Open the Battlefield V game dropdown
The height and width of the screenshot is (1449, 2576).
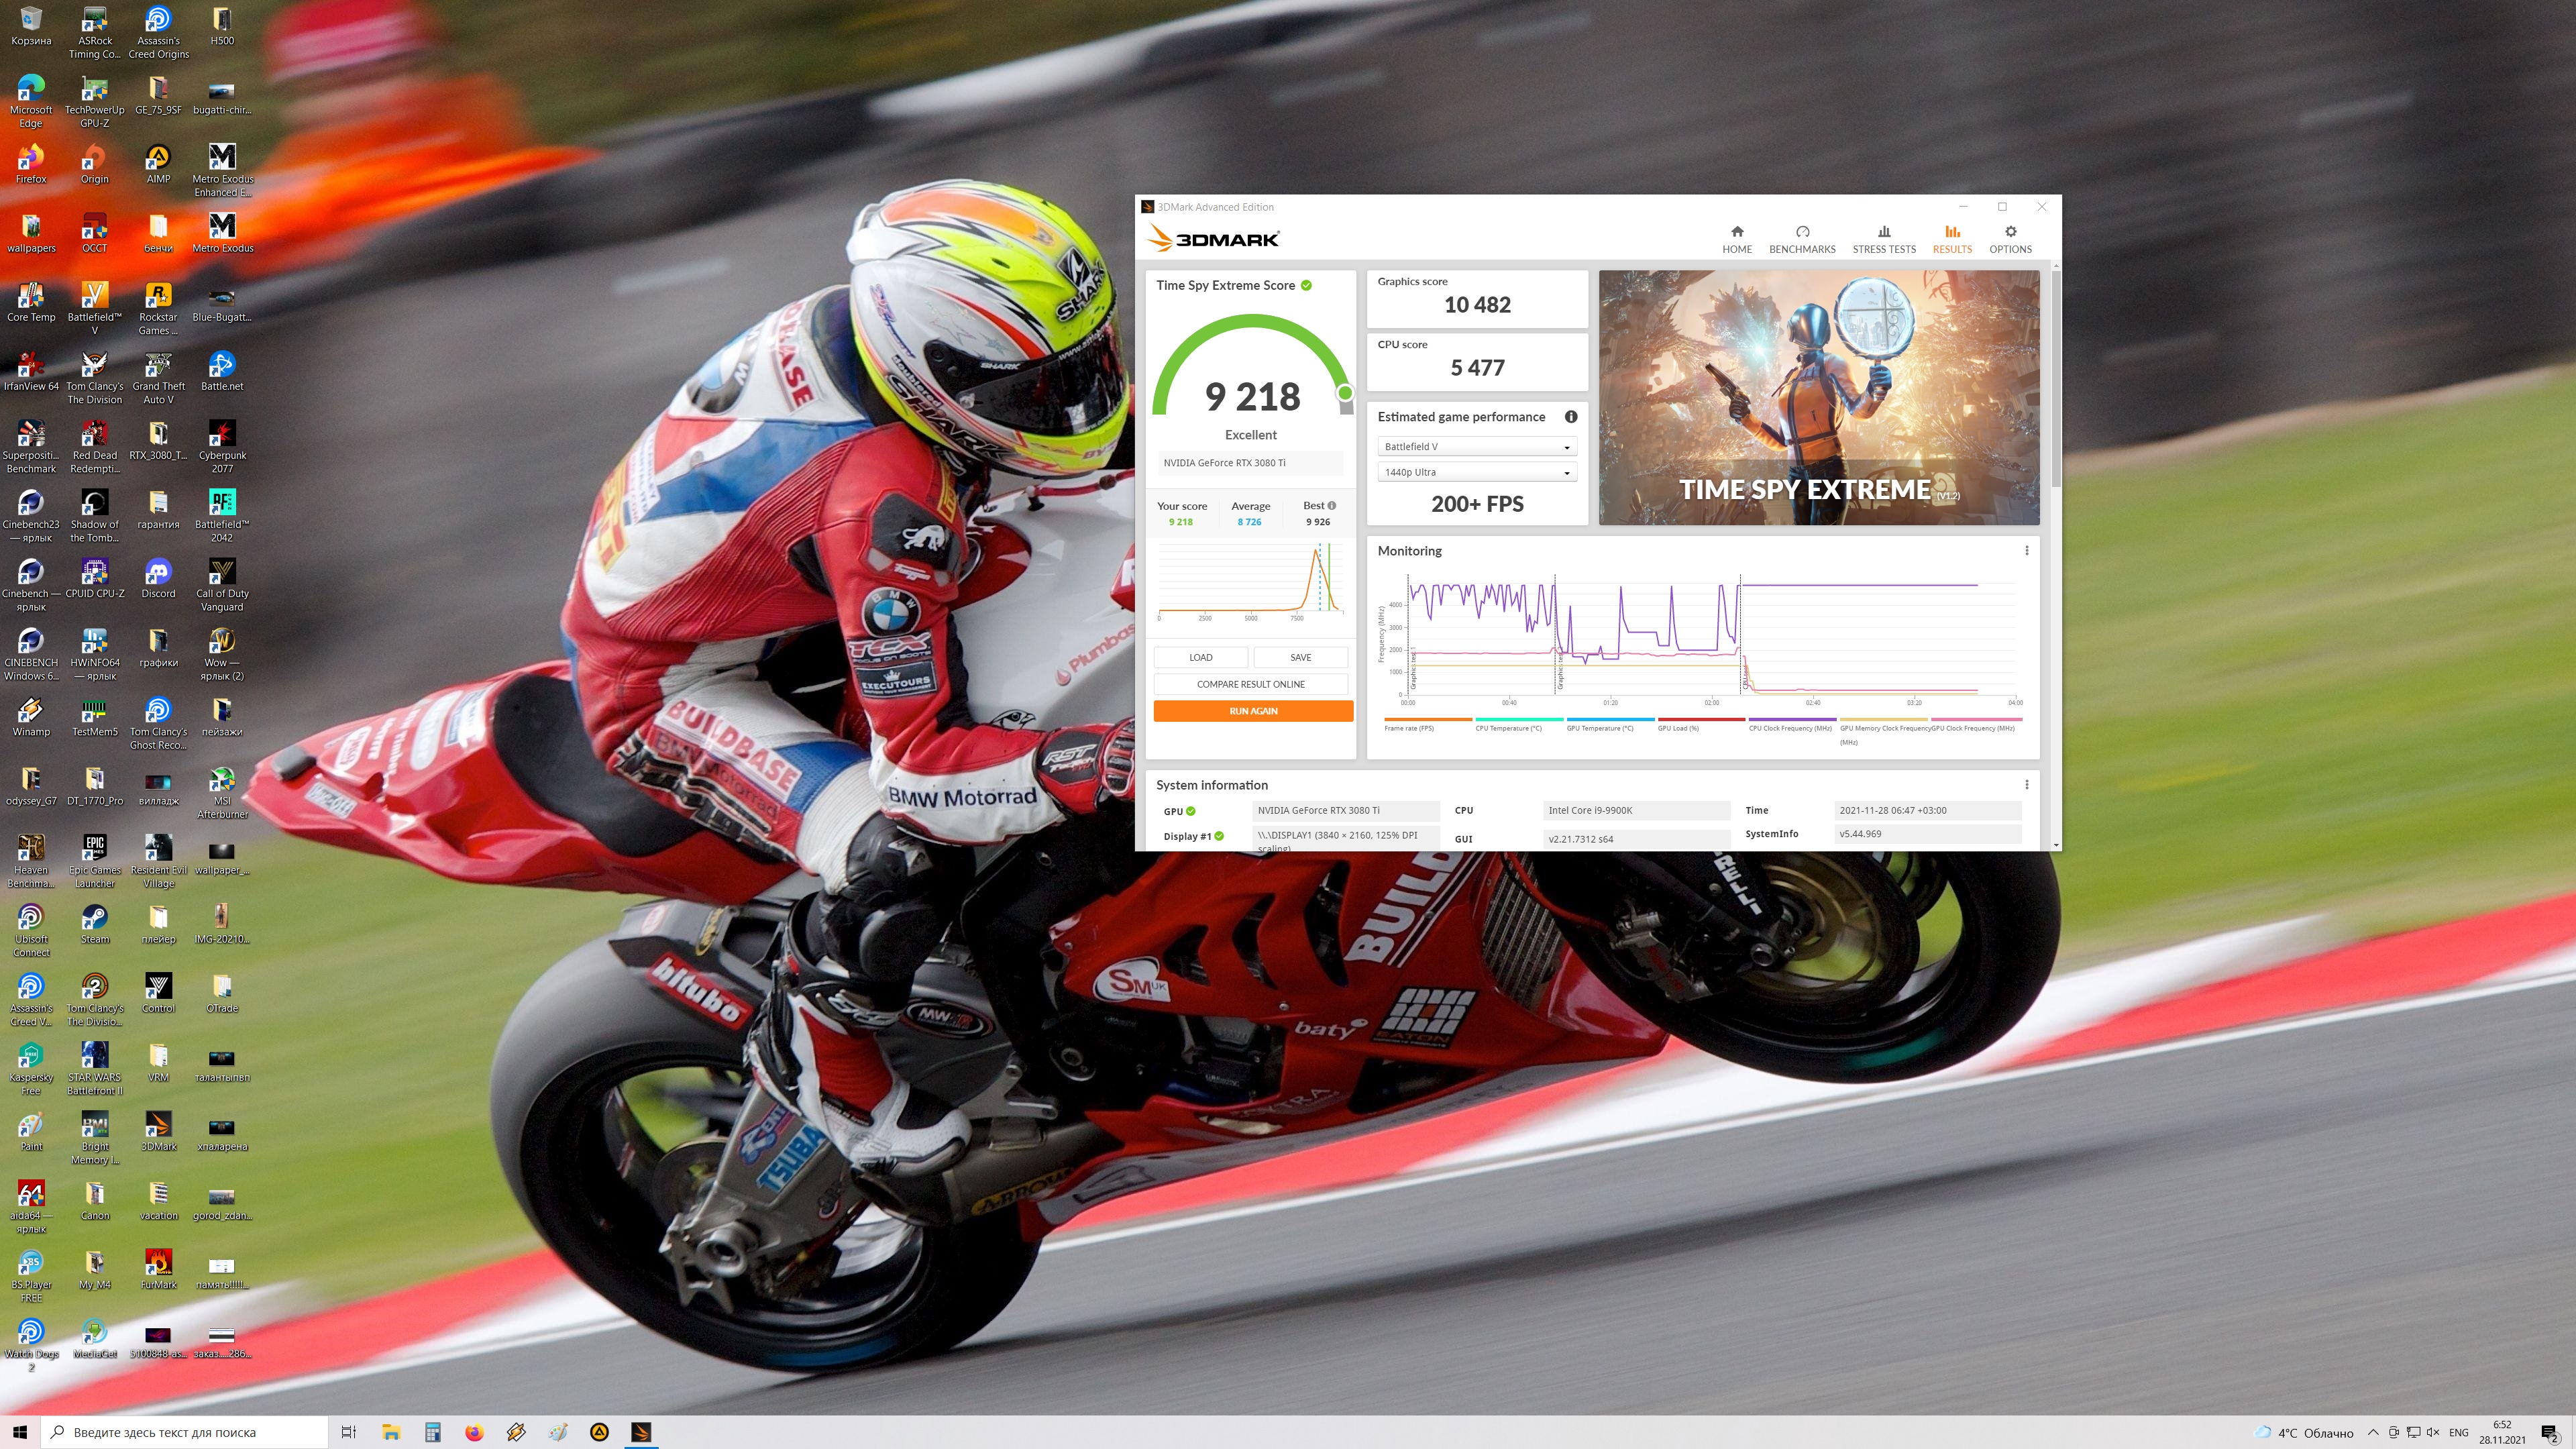click(x=1476, y=447)
